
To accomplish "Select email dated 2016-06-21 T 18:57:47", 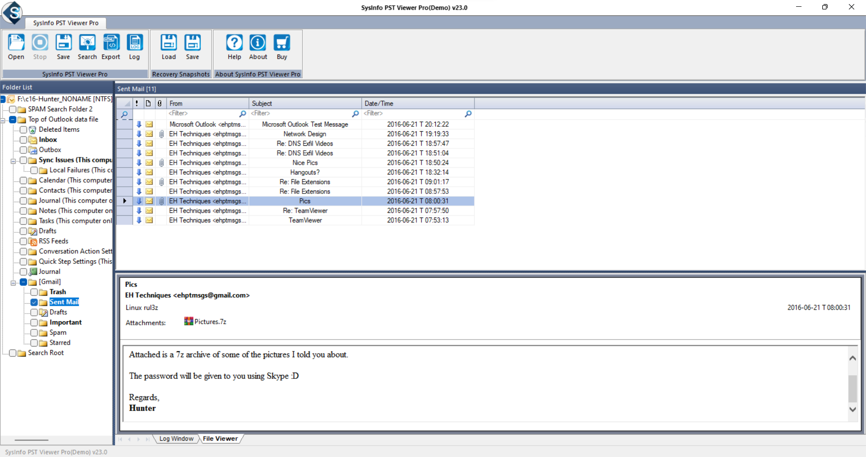I will 418,143.
